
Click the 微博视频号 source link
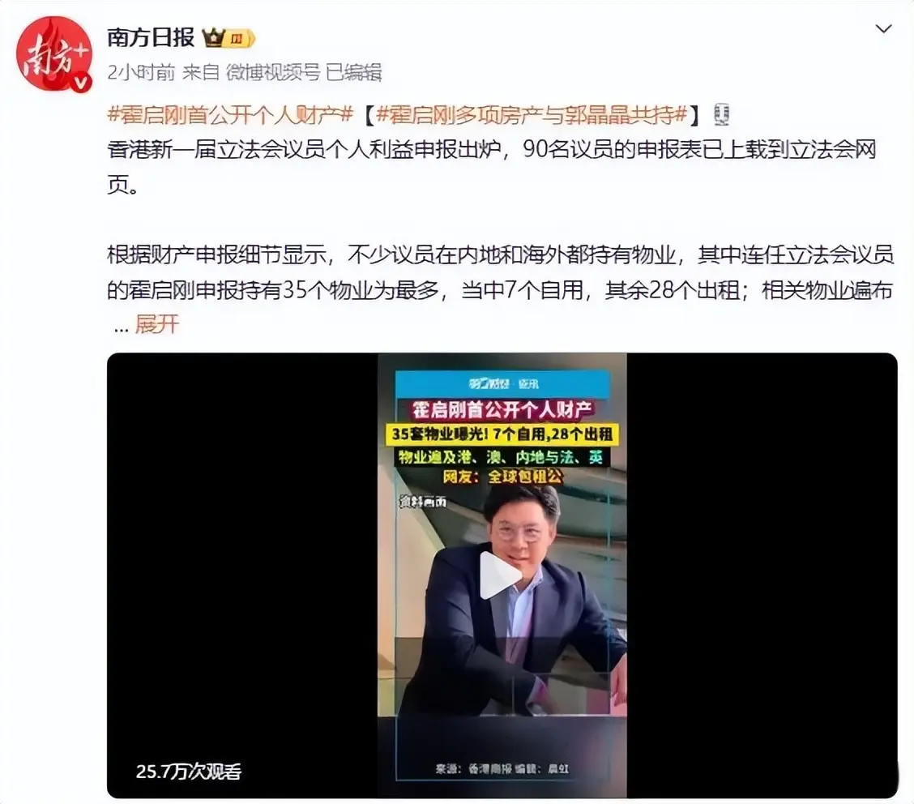pyautogui.click(x=273, y=72)
